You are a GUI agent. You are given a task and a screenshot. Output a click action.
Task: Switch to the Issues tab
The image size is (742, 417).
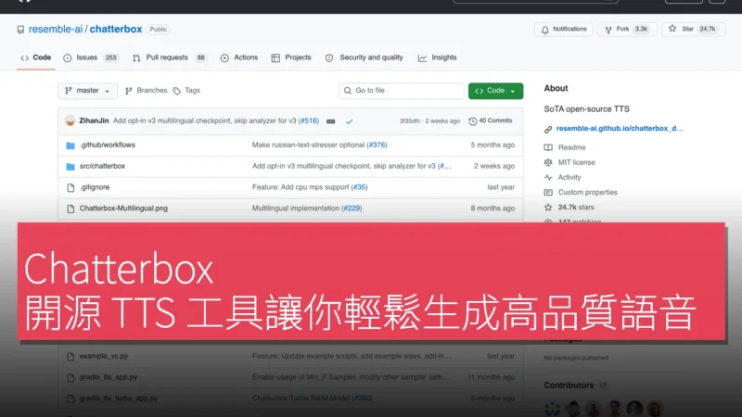(91, 57)
